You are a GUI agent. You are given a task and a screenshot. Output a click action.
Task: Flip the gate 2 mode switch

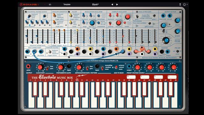tap(154, 16)
